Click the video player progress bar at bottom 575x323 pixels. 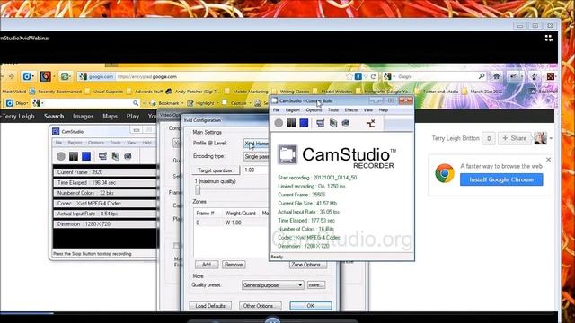tap(279, 313)
